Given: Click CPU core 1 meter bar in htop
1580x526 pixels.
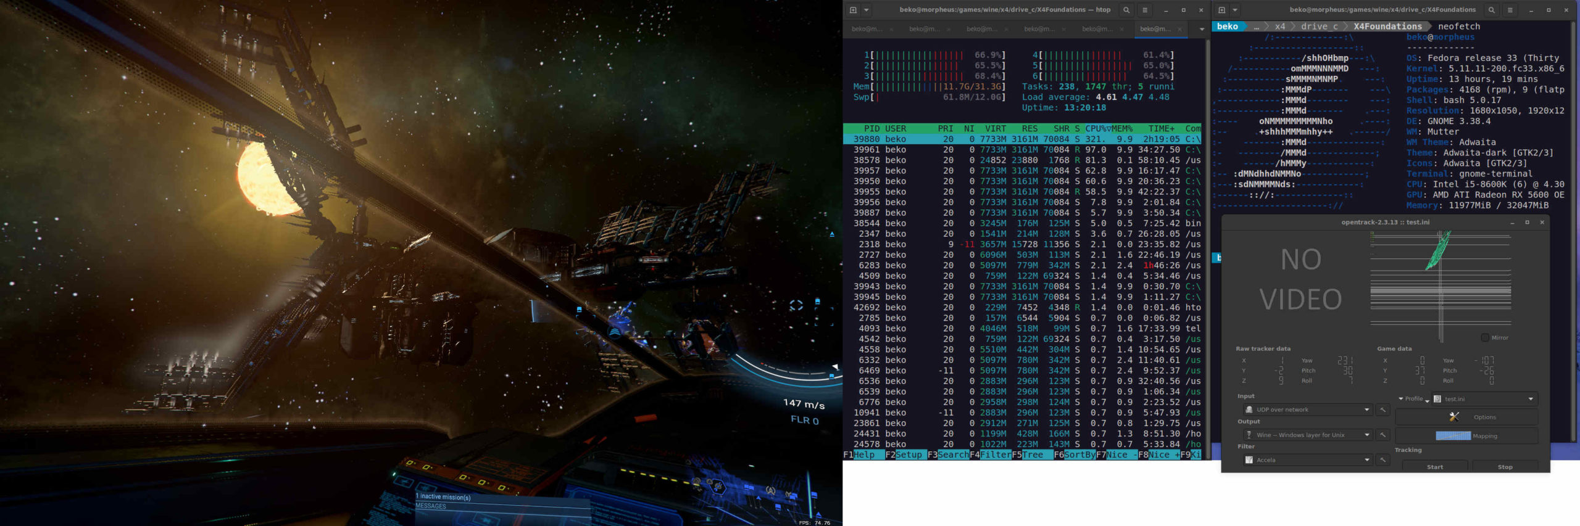Looking at the screenshot, I should 934,55.
